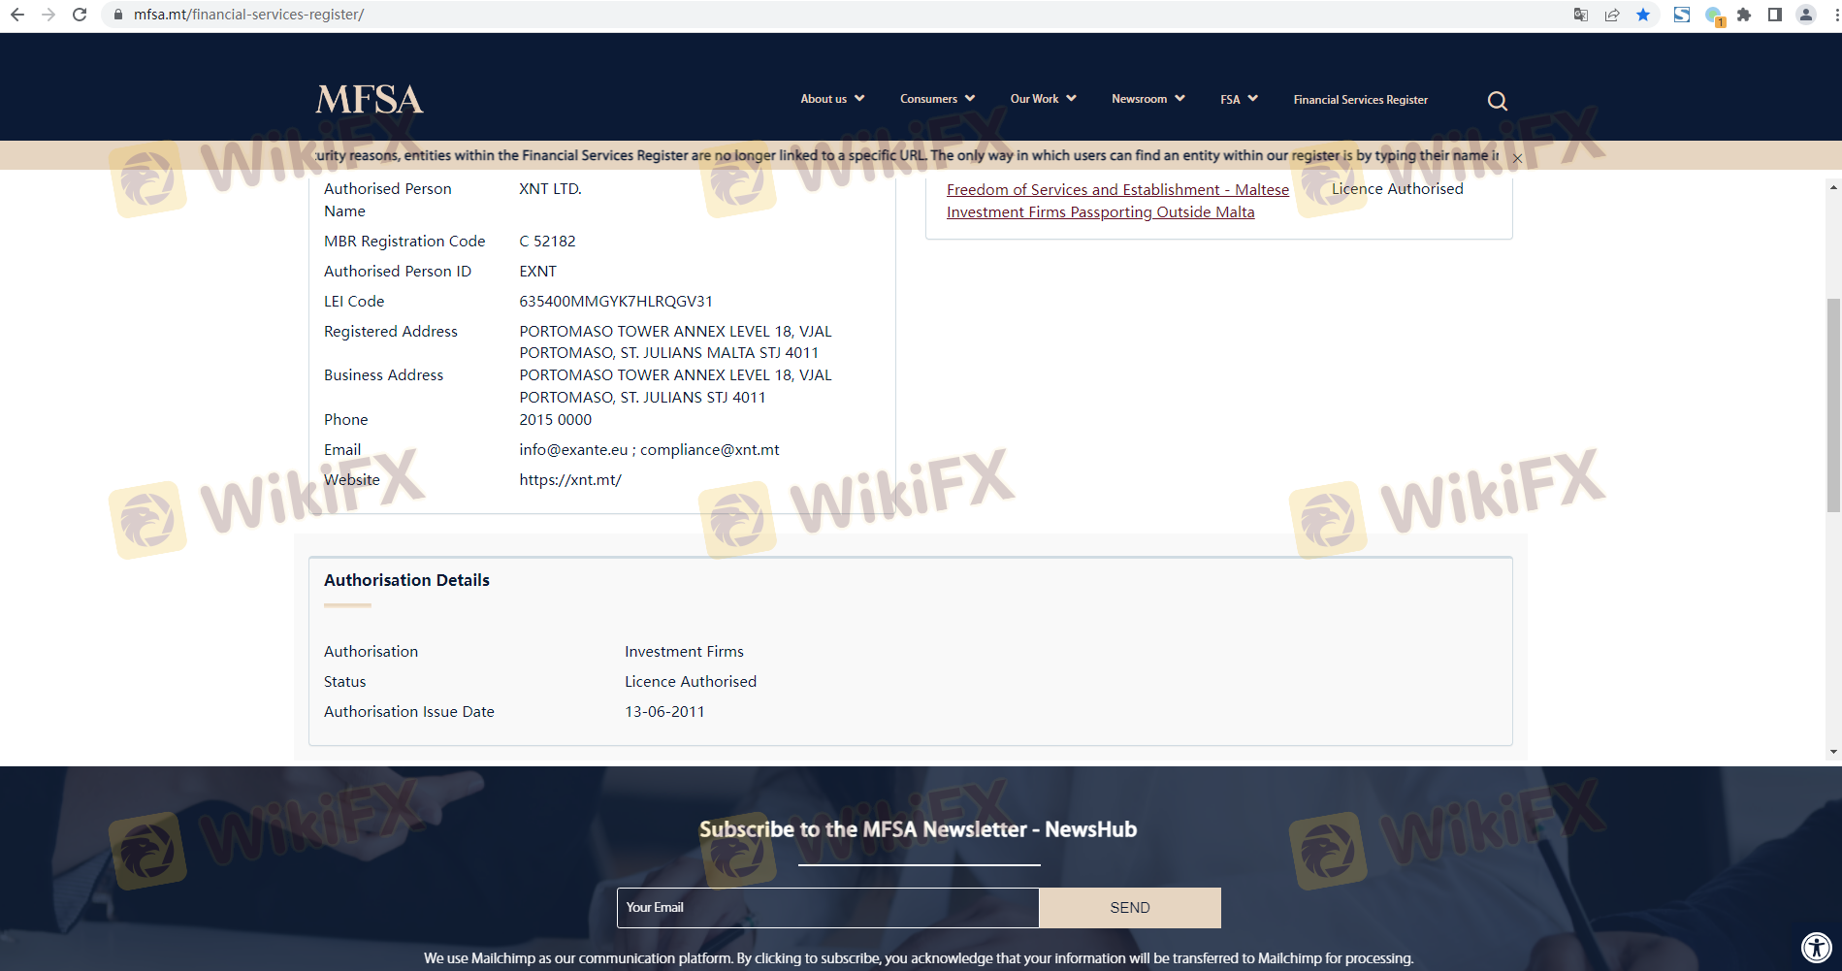Submit the newsletter form with SEND
This screenshot has height=971, width=1842.
(x=1130, y=908)
